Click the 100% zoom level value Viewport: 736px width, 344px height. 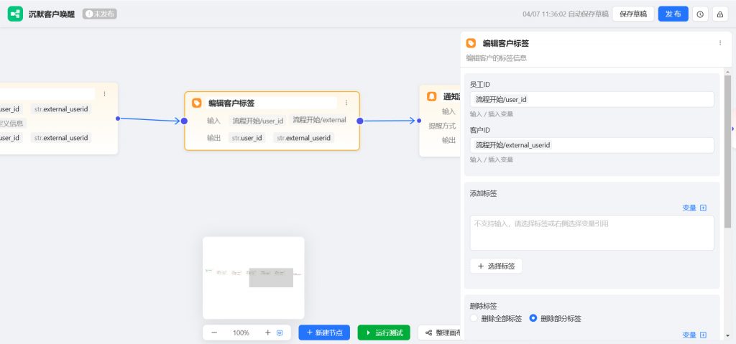click(241, 333)
